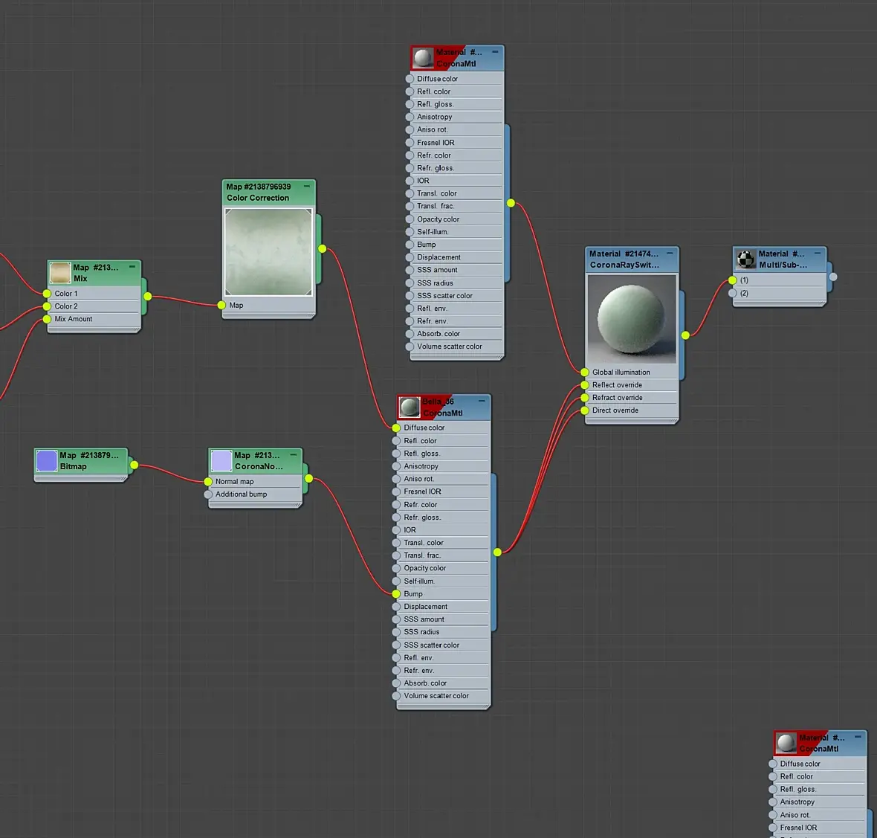Click the blue preview icon on Bitmap node
Screen dimensions: 877x838
(46, 460)
